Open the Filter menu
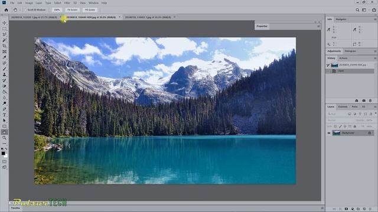378x212 pixels. [x=67, y=3]
